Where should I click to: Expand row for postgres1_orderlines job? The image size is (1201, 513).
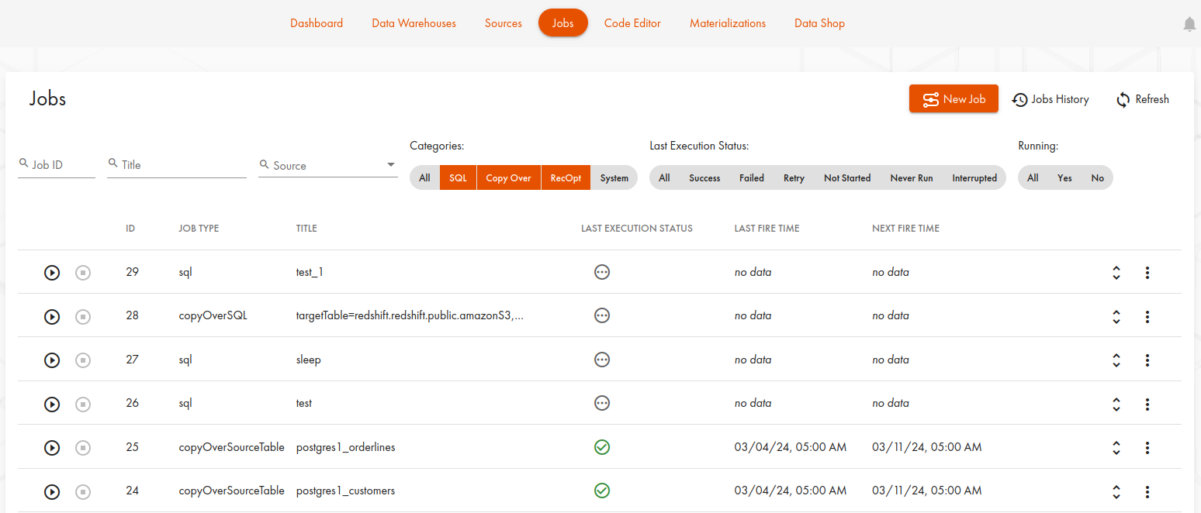tap(1116, 448)
